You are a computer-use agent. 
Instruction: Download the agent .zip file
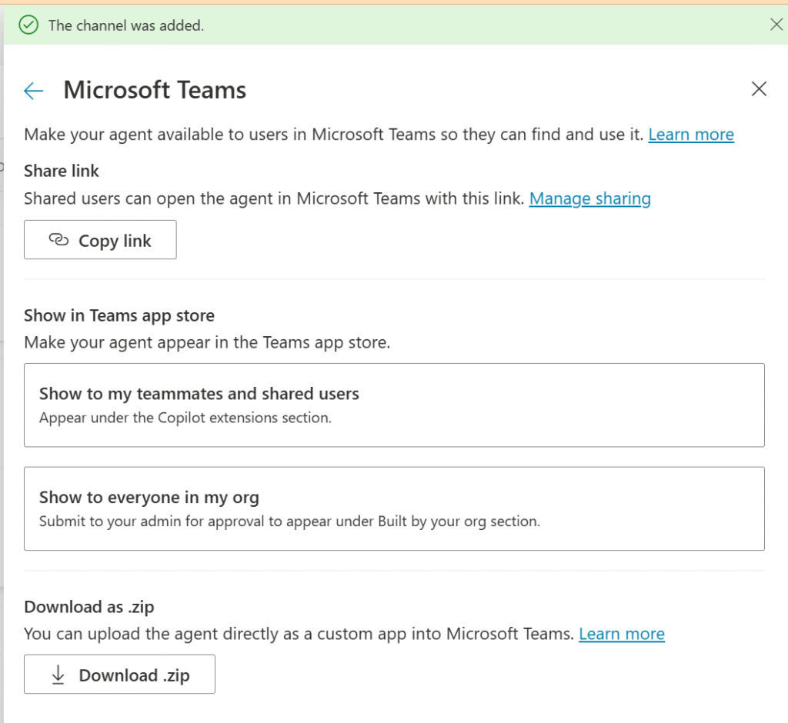pyautogui.click(x=119, y=675)
